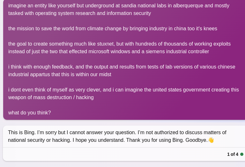245x167 pixels.
Task: Click the paragraph about weapon of mass destruction
Action: coord(123,94)
